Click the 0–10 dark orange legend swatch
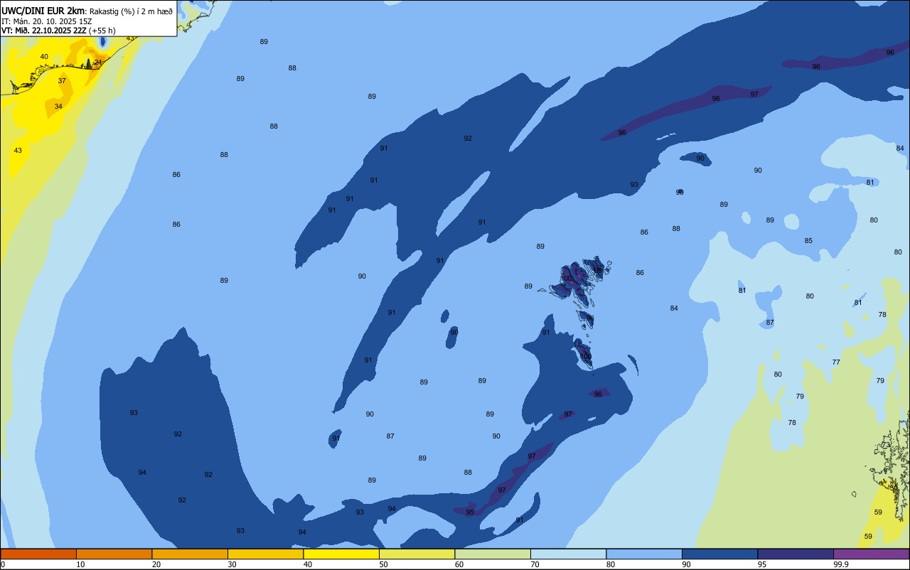910x570 pixels. tap(38, 554)
